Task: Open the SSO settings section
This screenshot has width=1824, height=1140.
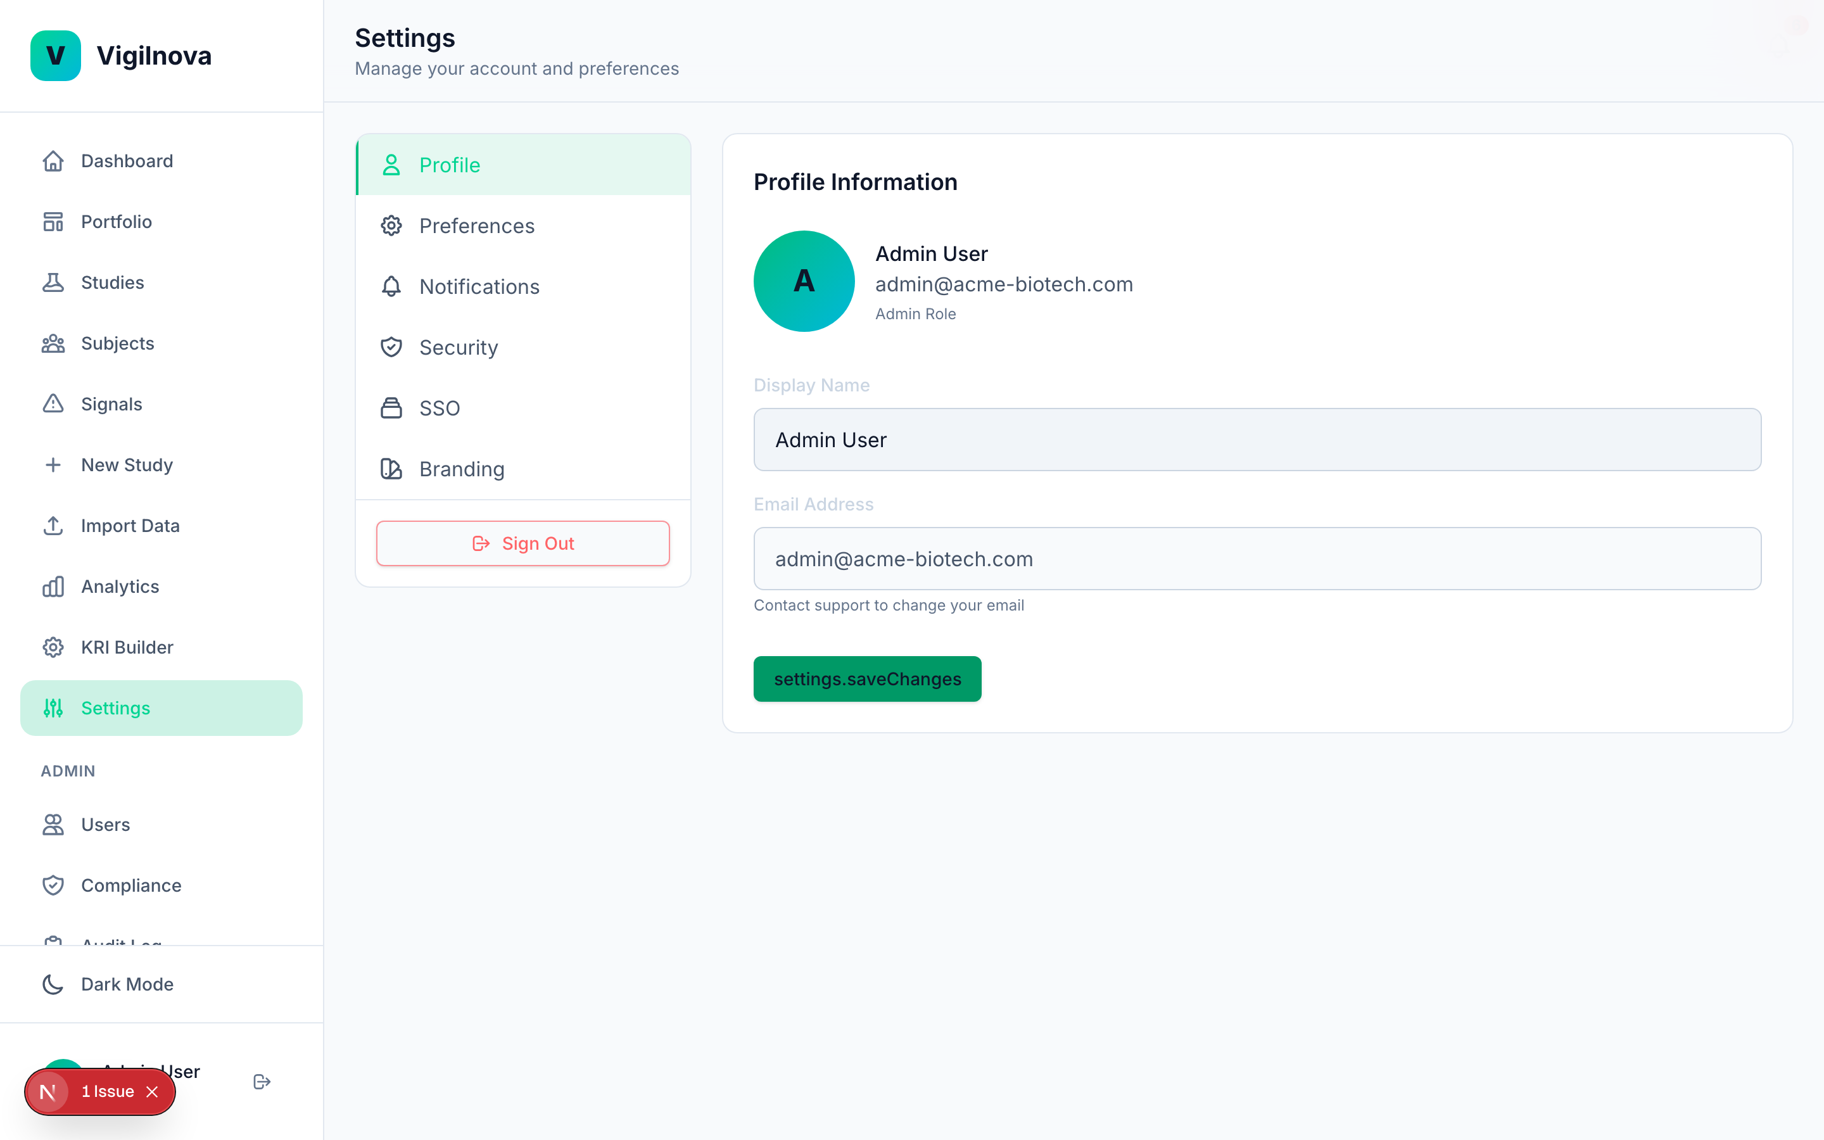Action: [x=440, y=408]
